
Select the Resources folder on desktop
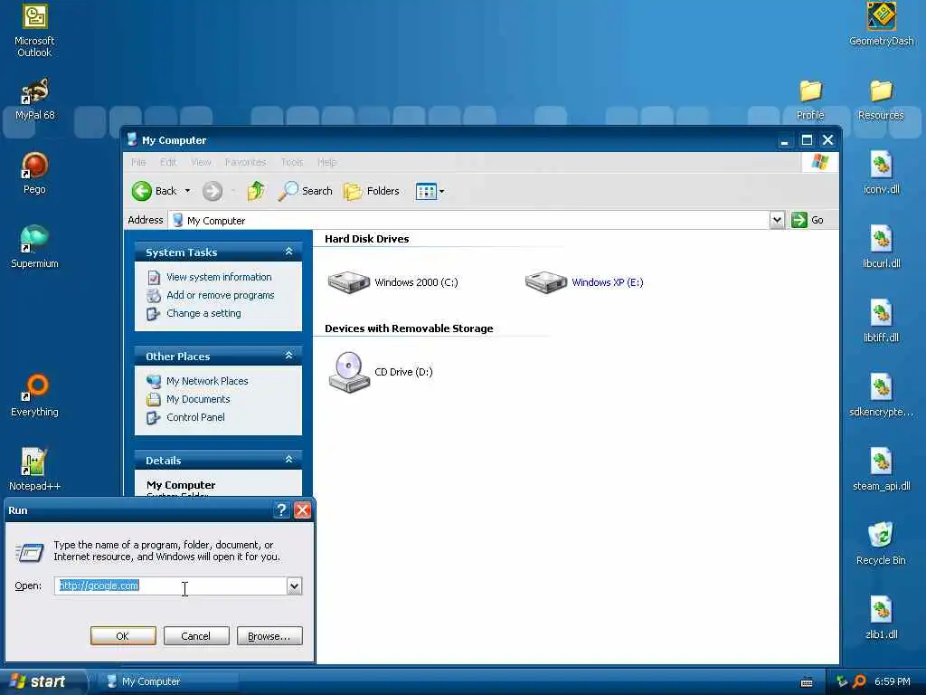(x=881, y=100)
